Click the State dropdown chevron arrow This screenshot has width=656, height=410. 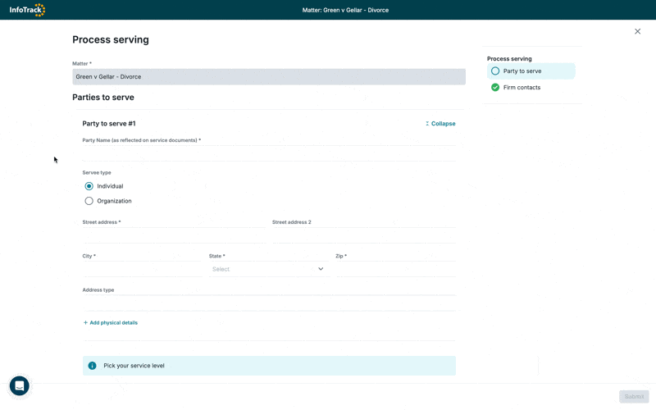pyautogui.click(x=321, y=269)
